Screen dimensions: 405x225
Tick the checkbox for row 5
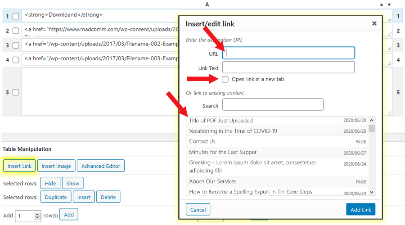tap(16, 92)
